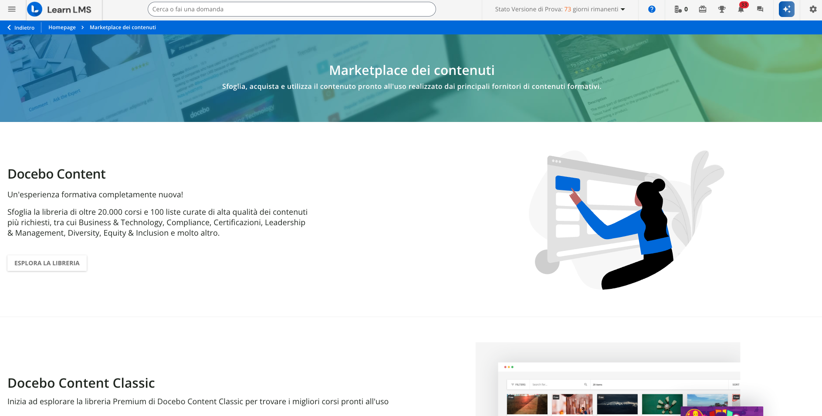Focus the Cerca o fai una domanda field

point(291,9)
